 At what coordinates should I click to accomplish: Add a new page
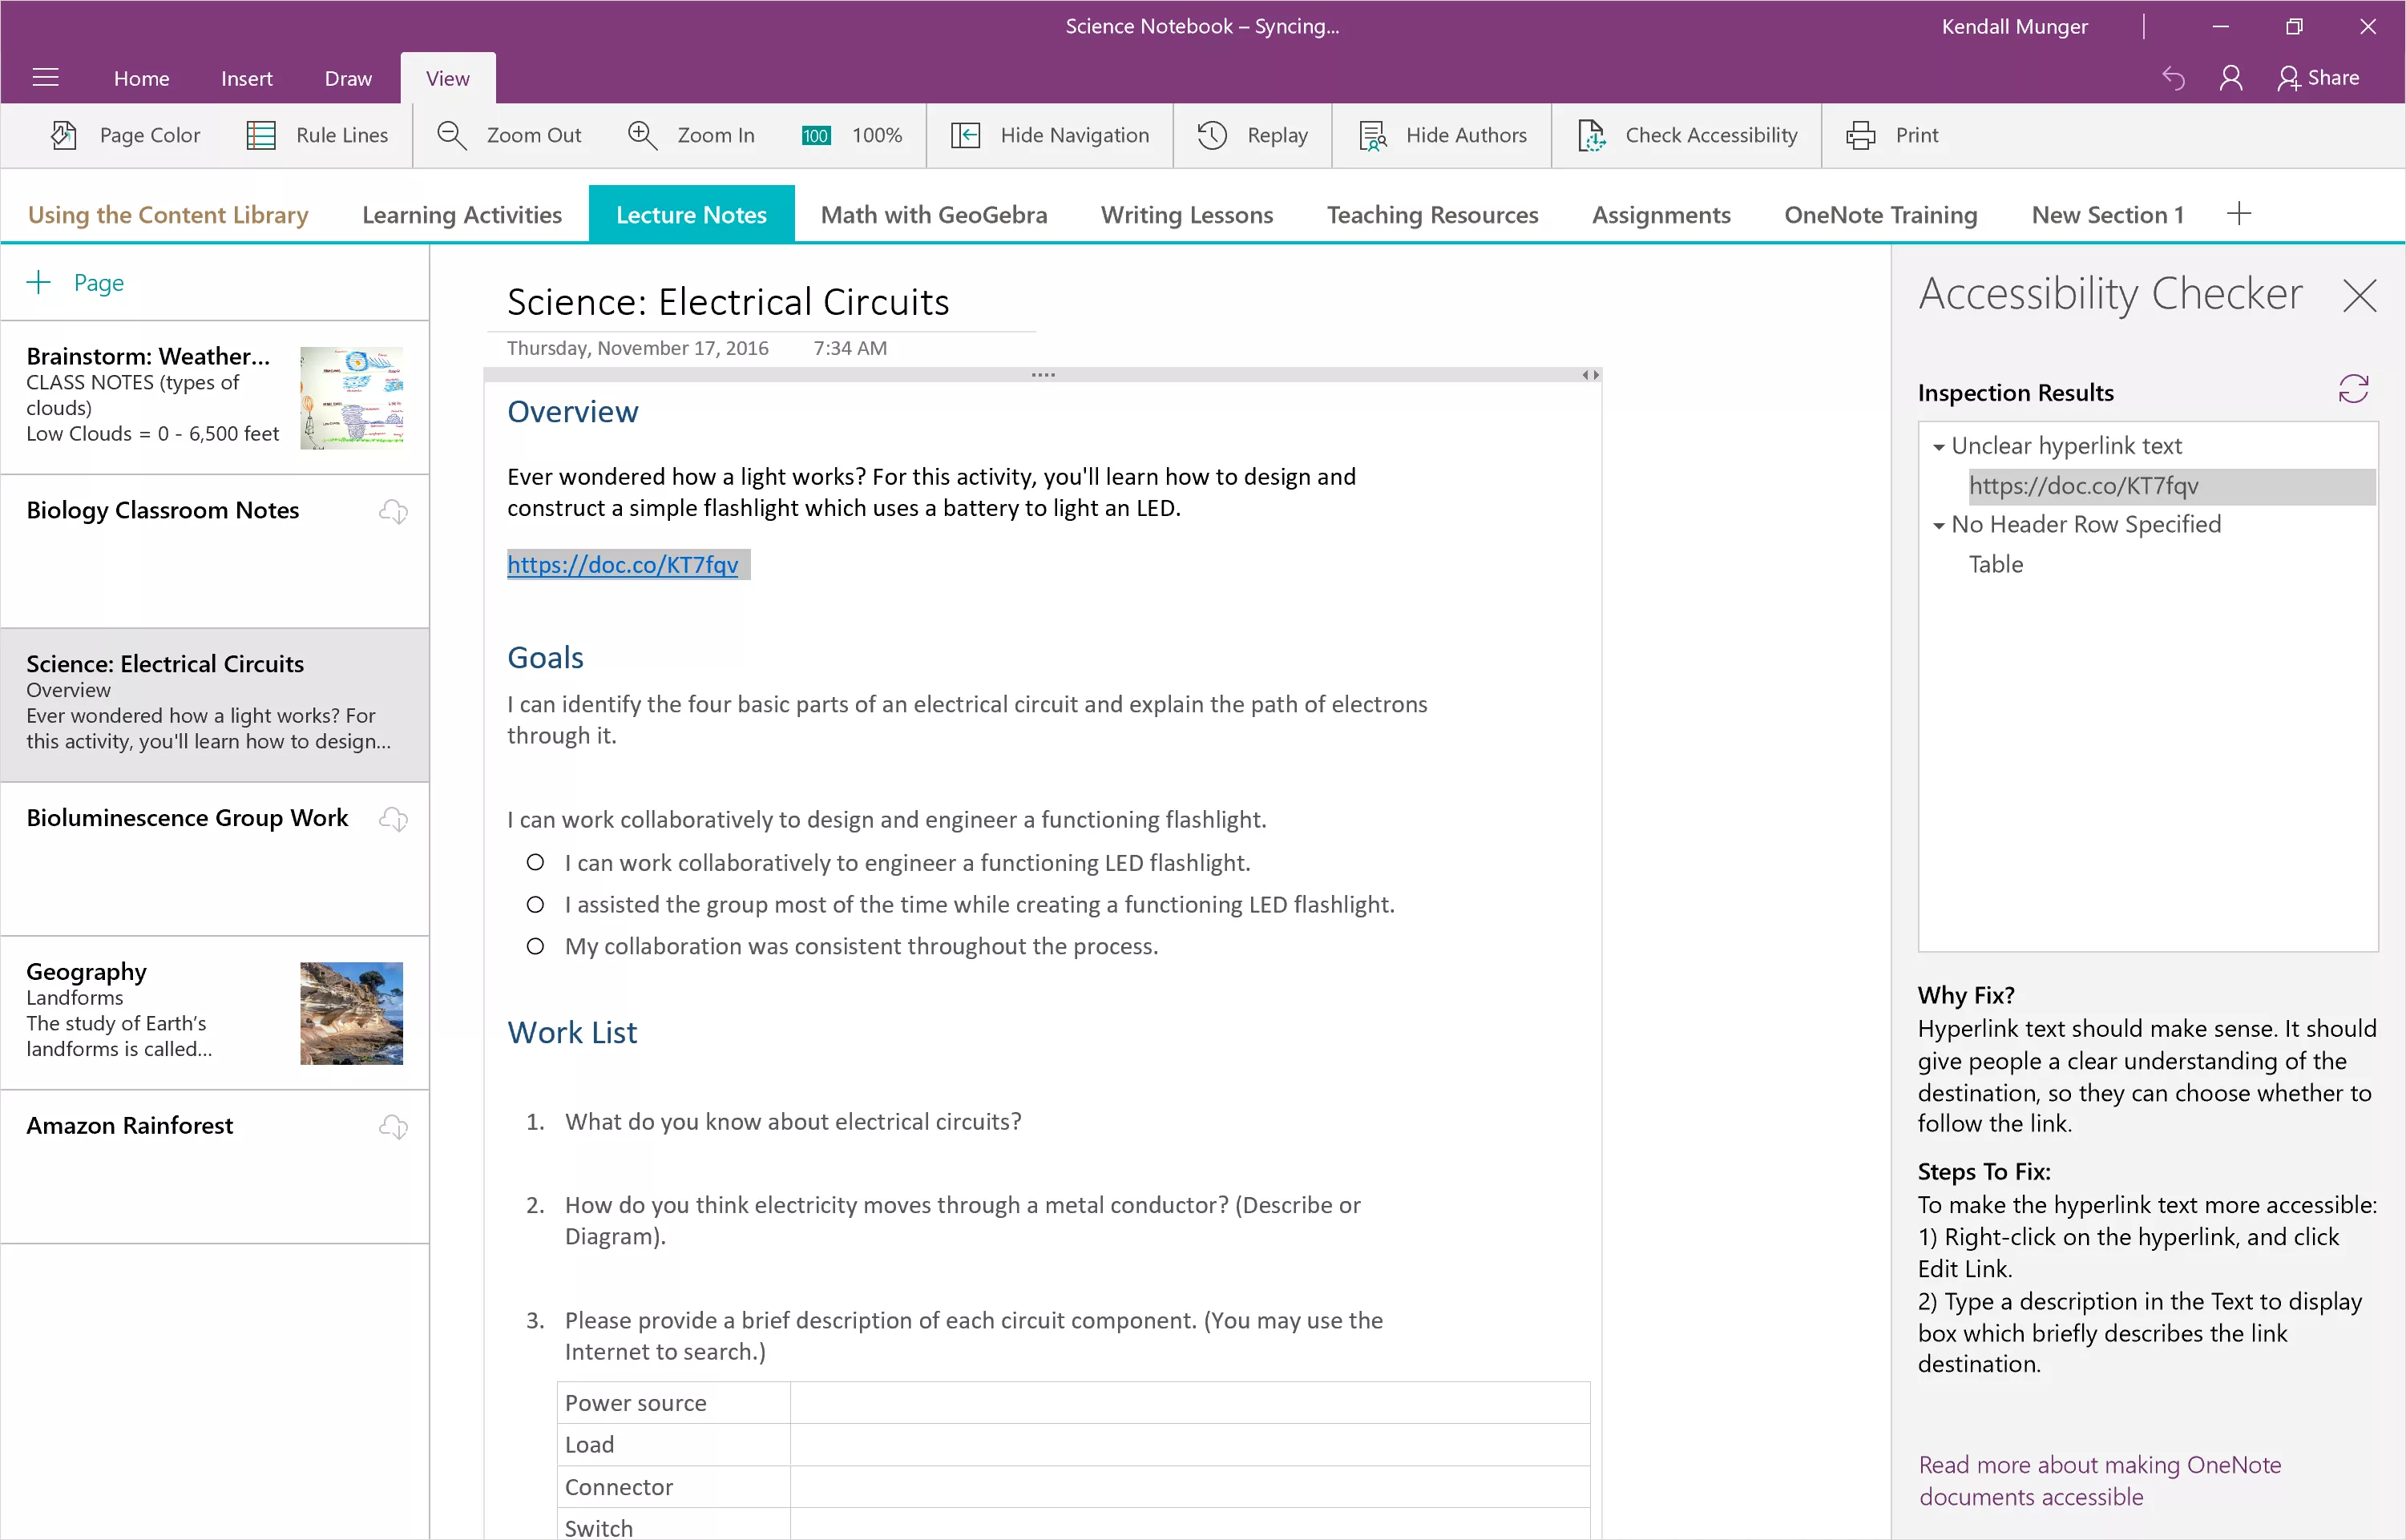(75, 283)
